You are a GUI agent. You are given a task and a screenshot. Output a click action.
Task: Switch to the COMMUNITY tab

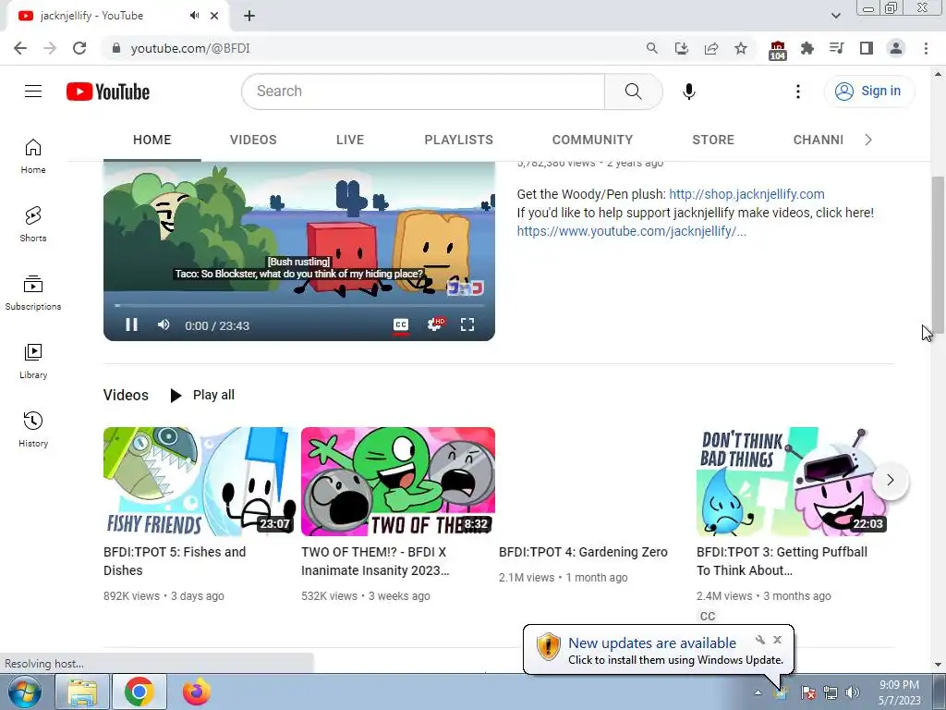click(592, 141)
